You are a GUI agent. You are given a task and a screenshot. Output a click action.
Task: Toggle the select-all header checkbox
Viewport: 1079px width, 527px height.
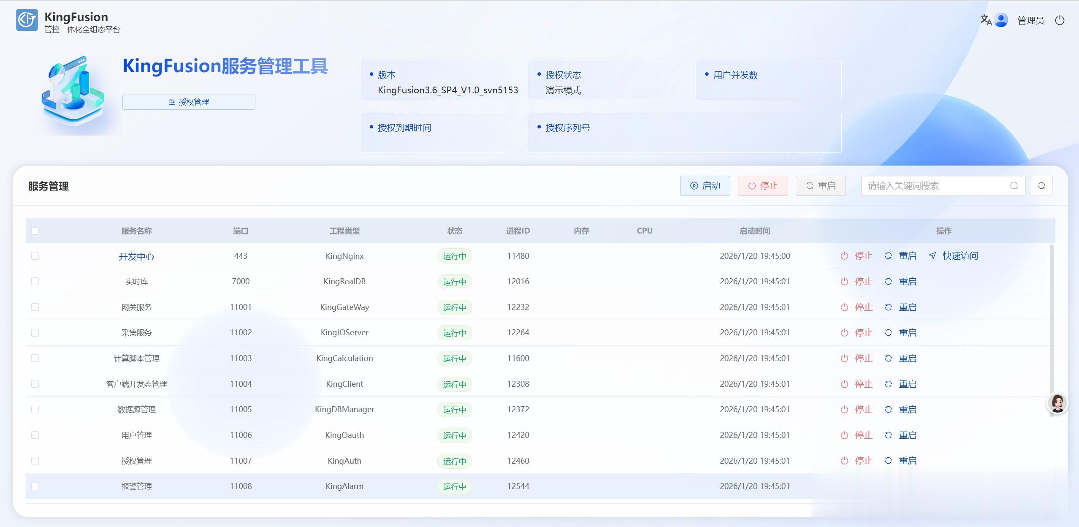[x=35, y=231]
